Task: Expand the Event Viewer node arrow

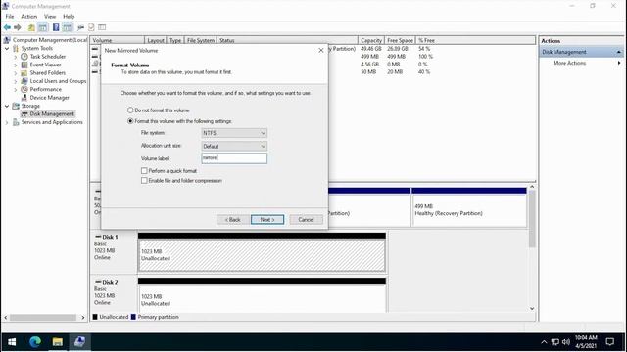Action: [16, 65]
